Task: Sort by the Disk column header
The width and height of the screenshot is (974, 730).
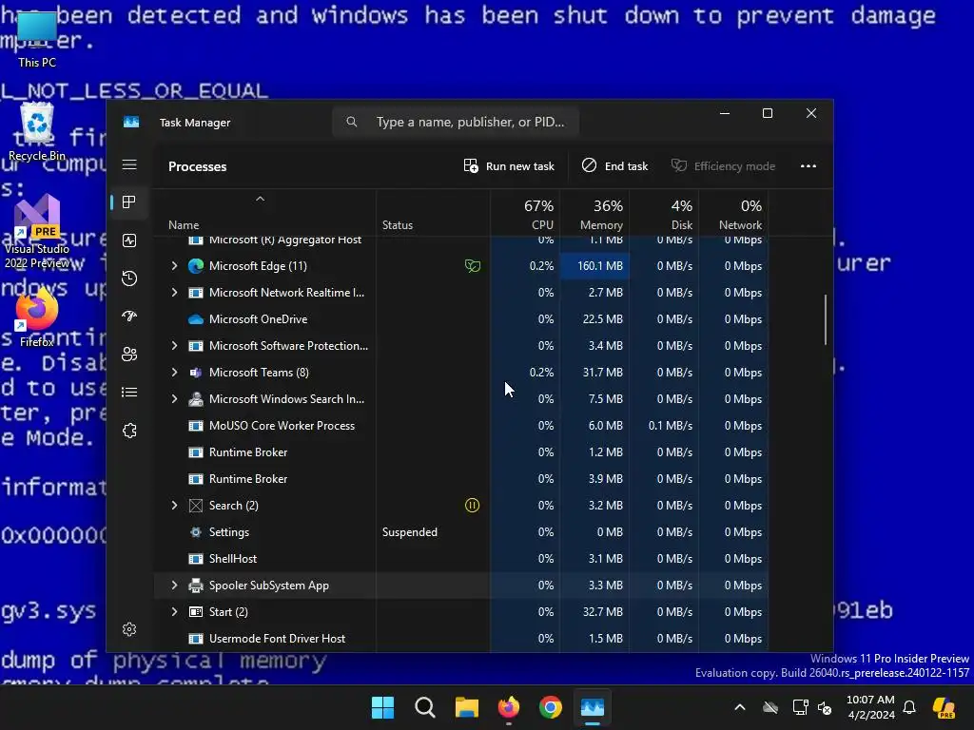Action: (664, 213)
